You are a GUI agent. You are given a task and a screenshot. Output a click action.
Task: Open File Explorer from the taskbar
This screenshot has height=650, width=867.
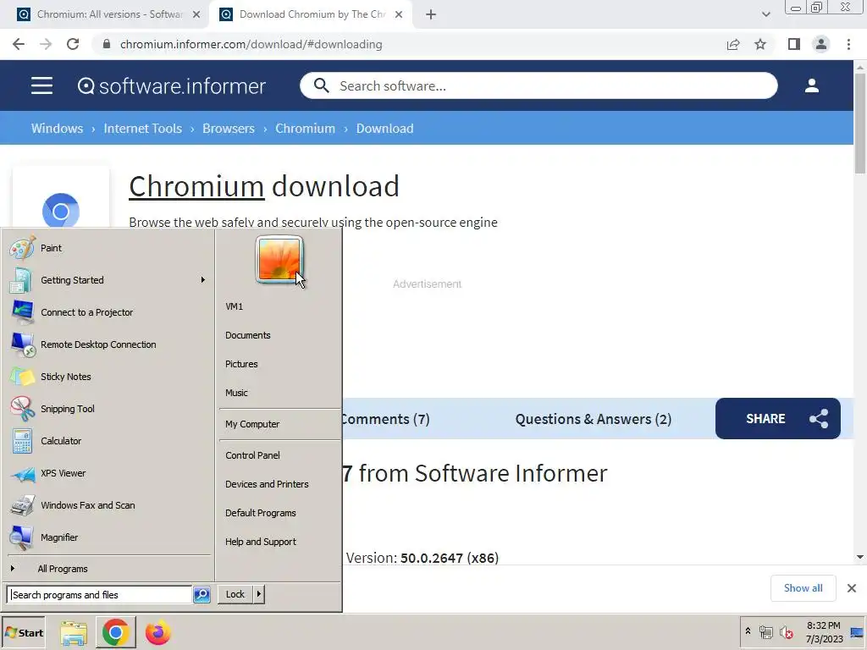[x=74, y=633]
